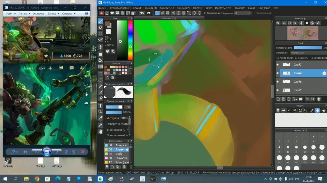Click the brush size value field 50
This screenshot has height=183, width=327.
point(128,107)
